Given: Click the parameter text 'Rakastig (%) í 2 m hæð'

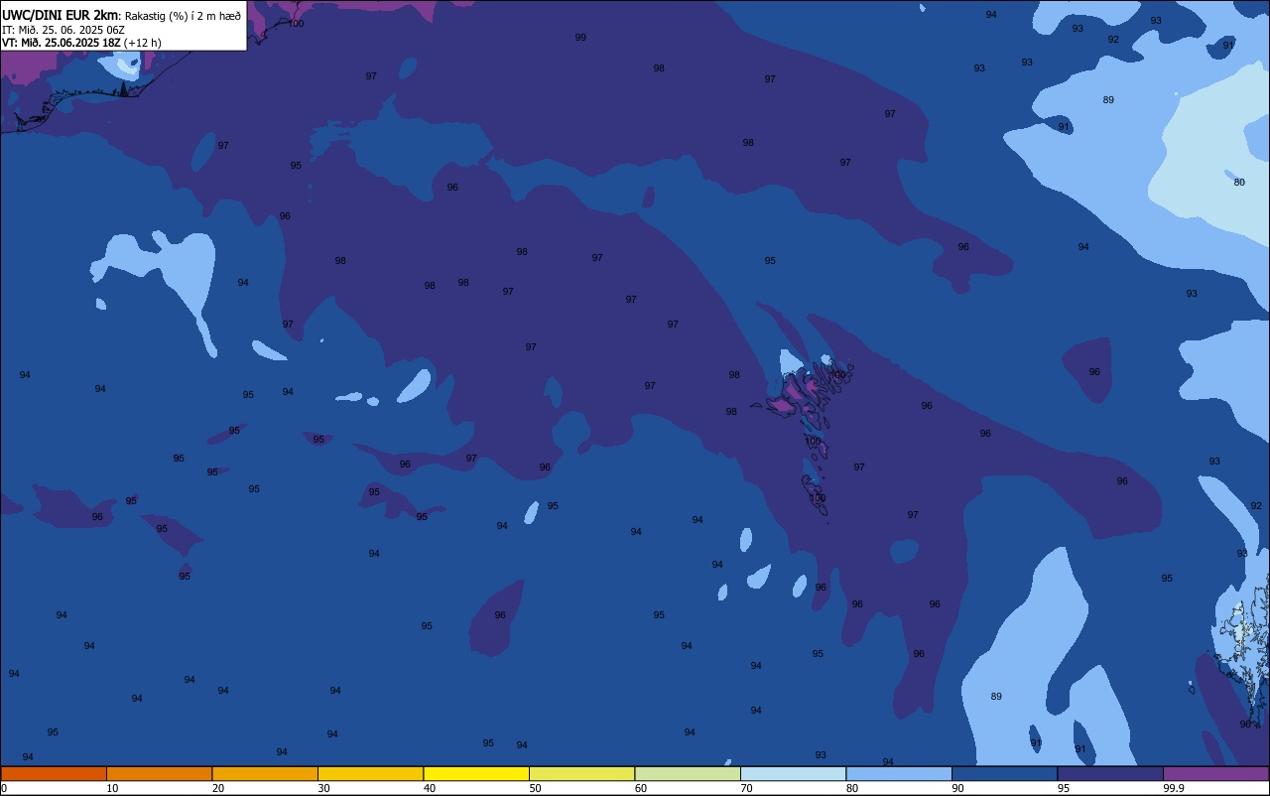Looking at the screenshot, I should point(183,15).
